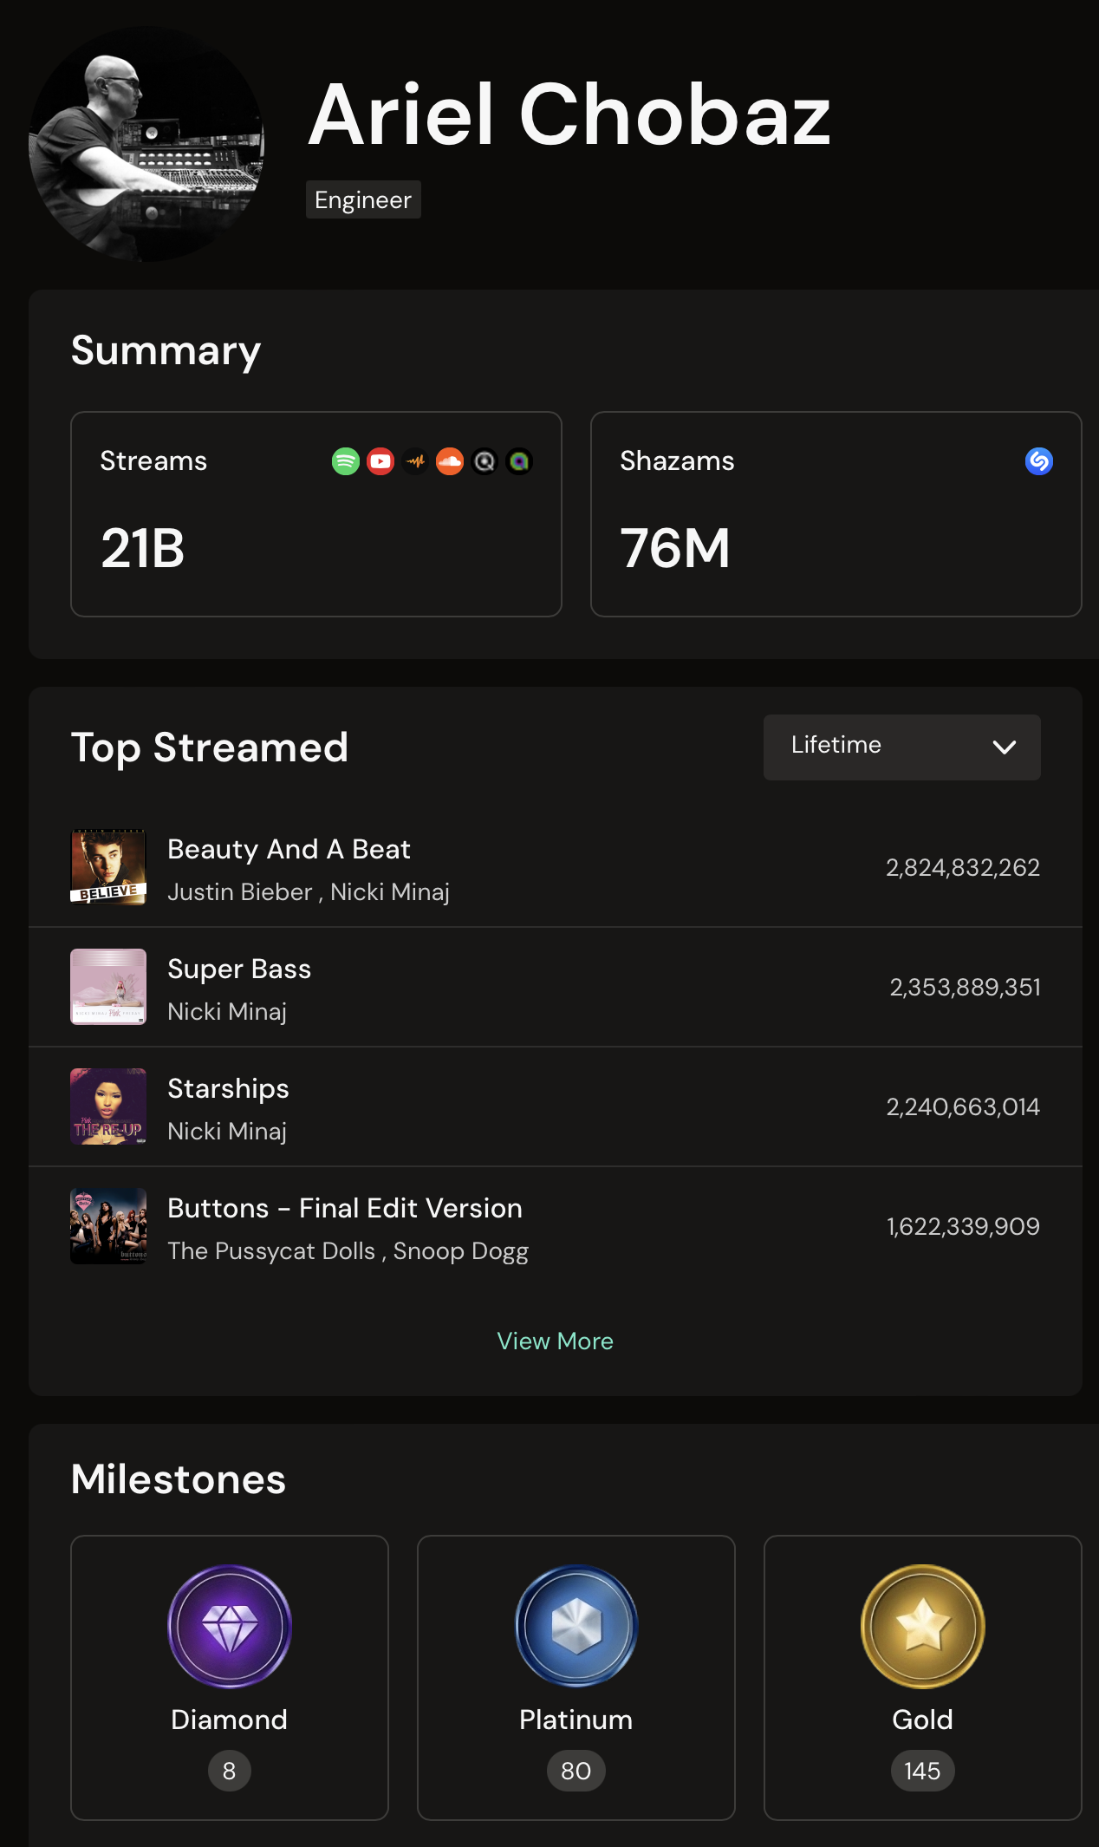This screenshot has height=1847, width=1099.
Task: Click the Gold star milestone badge icon
Action: click(923, 1627)
